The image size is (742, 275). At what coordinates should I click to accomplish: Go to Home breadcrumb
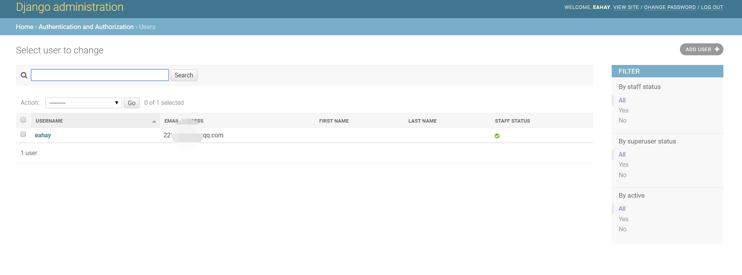(24, 27)
